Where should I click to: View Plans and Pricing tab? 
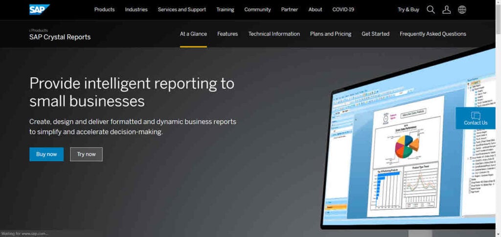(331, 34)
